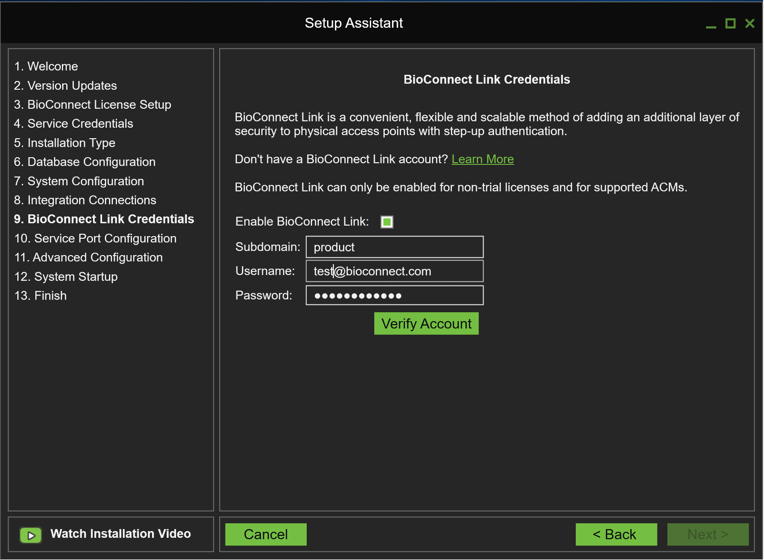
Task: Open the Learn More link
Action: [x=483, y=159]
